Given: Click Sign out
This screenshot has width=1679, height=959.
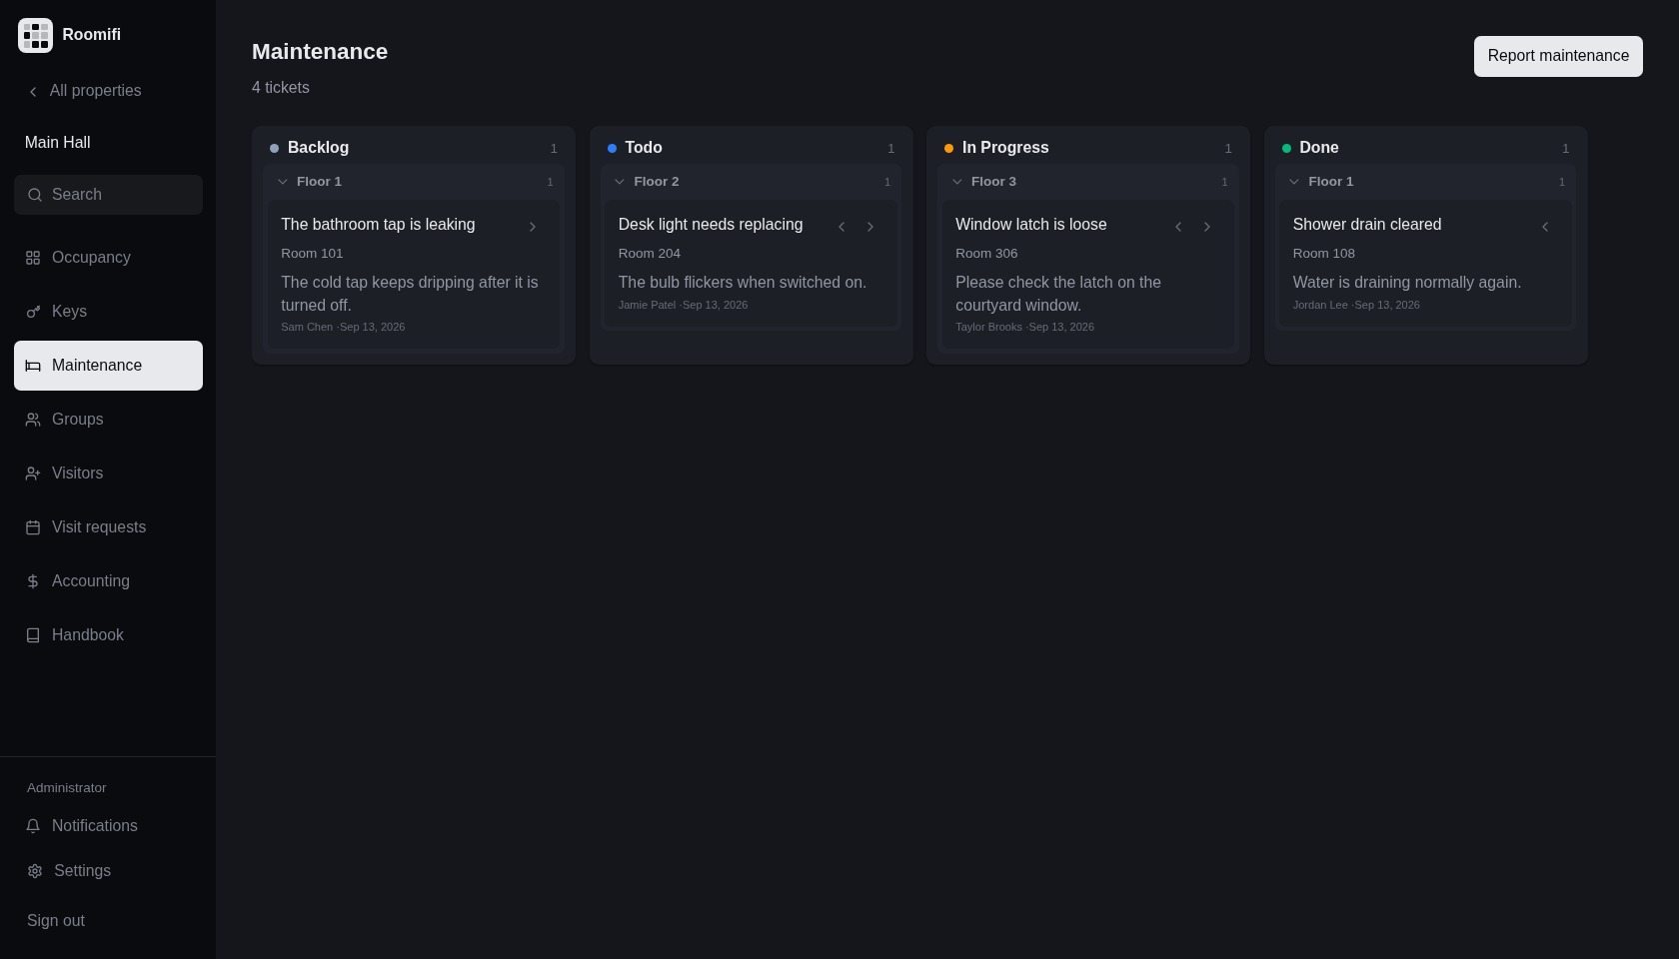Looking at the screenshot, I should (x=56, y=921).
